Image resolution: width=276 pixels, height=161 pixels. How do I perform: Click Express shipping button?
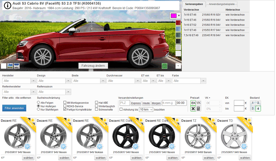pyautogui.click(x=136, y=103)
